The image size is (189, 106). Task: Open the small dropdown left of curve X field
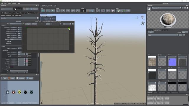pos(48,24)
